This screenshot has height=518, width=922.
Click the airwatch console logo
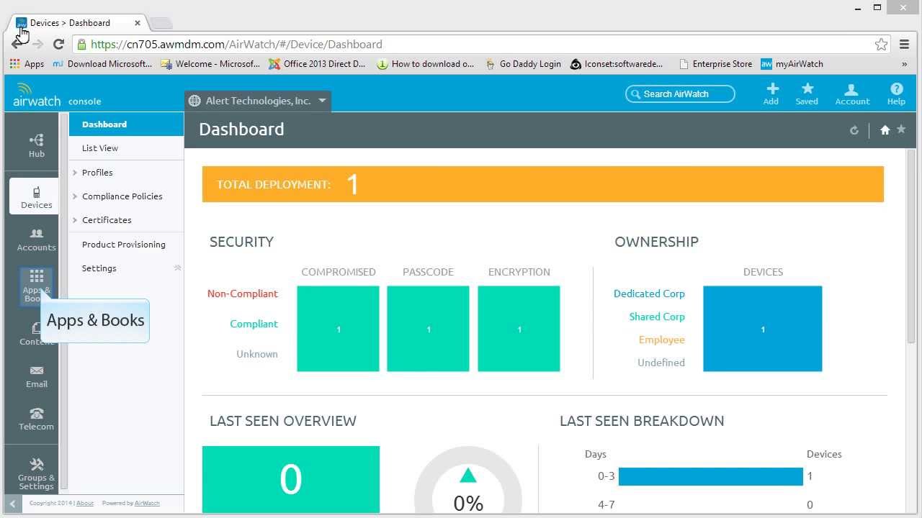(58, 95)
